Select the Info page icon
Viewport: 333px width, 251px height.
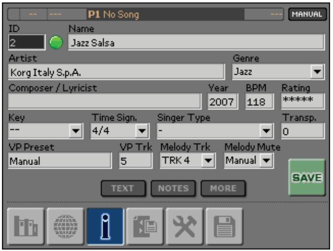click(x=105, y=226)
